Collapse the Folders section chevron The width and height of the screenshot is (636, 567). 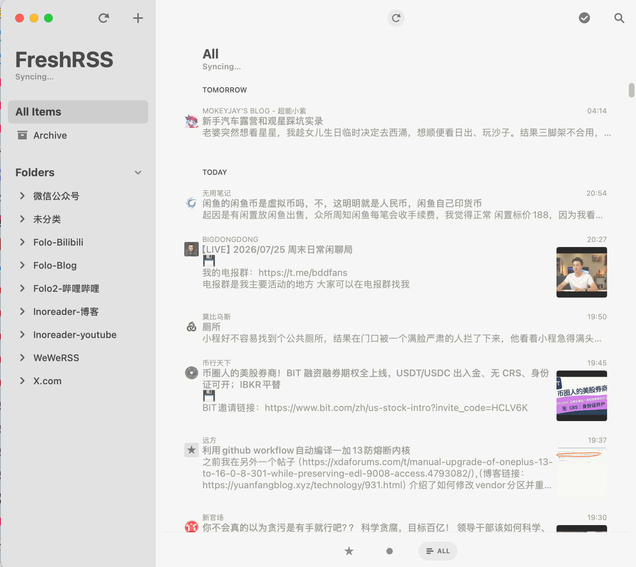click(138, 173)
